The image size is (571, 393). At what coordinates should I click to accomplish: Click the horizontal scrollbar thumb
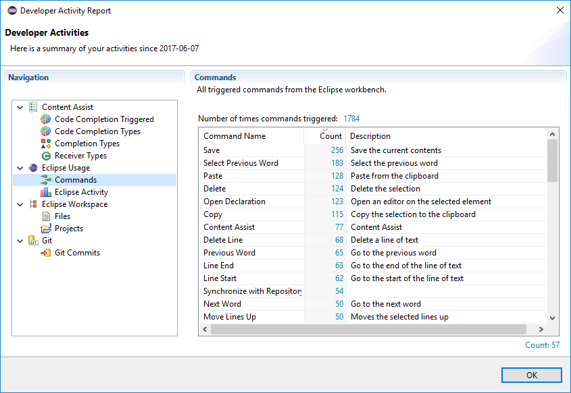[368, 329]
